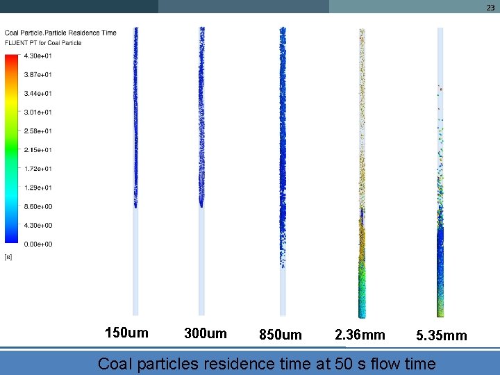Click the [s] unit label
Screen dimensions: 500x375
click(8, 257)
